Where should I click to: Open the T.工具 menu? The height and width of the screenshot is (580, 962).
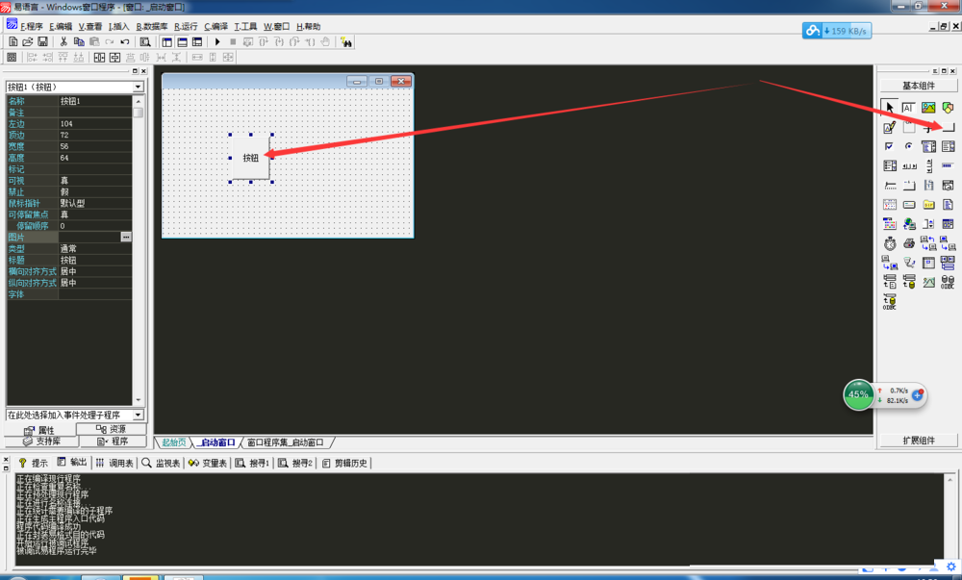(x=245, y=26)
